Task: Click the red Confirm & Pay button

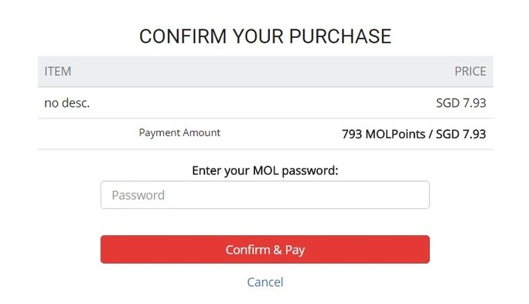Action: pyautogui.click(x=264, y=249)
